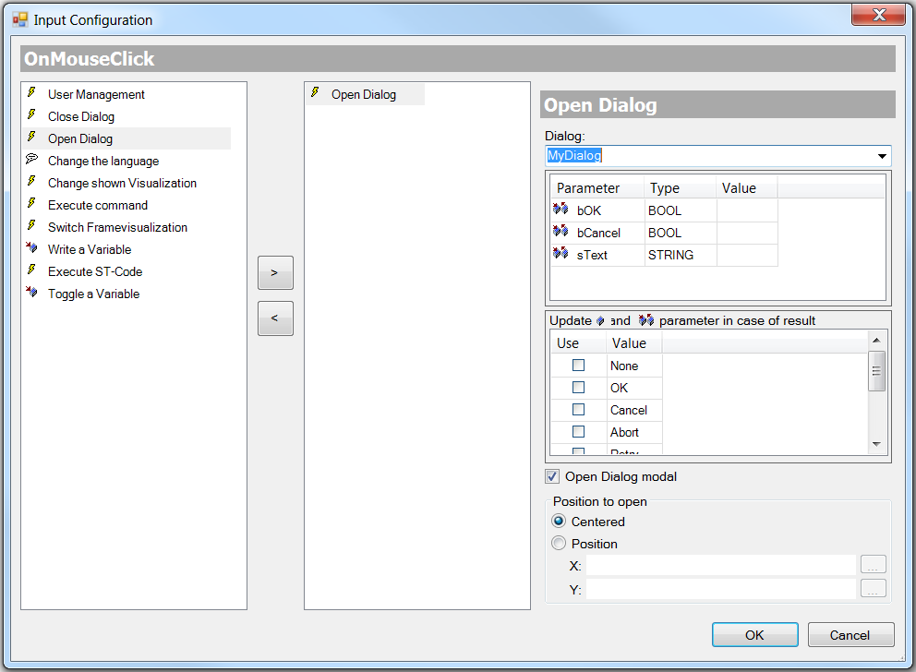Click the lightning icon beside Change shown Visualization

[31, 182]
